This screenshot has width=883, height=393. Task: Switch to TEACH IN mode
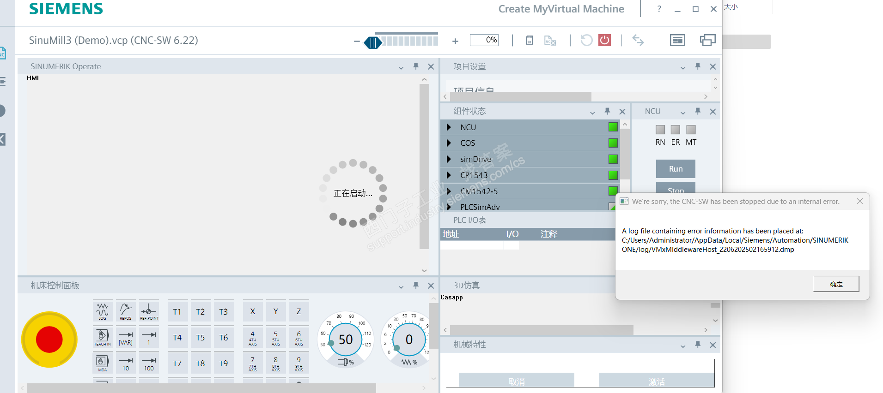[x=103, y=337]
